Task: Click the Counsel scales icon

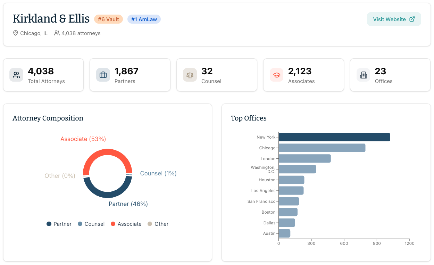Action: coord(190,75)
